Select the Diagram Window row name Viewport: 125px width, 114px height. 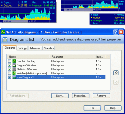(x=26, y=65)
